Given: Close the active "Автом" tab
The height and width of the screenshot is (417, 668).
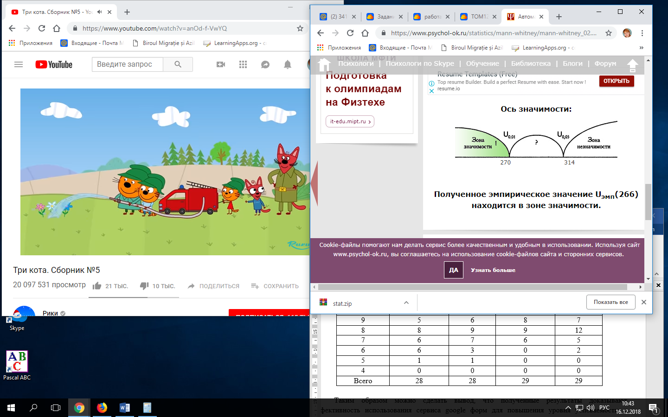Looking at the screenshot, I should [x=541, y=17].
